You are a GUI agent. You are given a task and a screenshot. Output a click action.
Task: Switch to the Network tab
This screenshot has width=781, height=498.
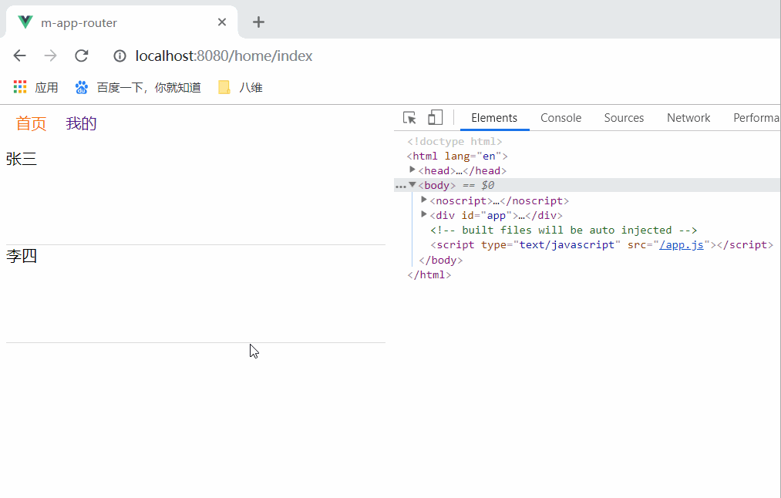[x=688, y=118]
